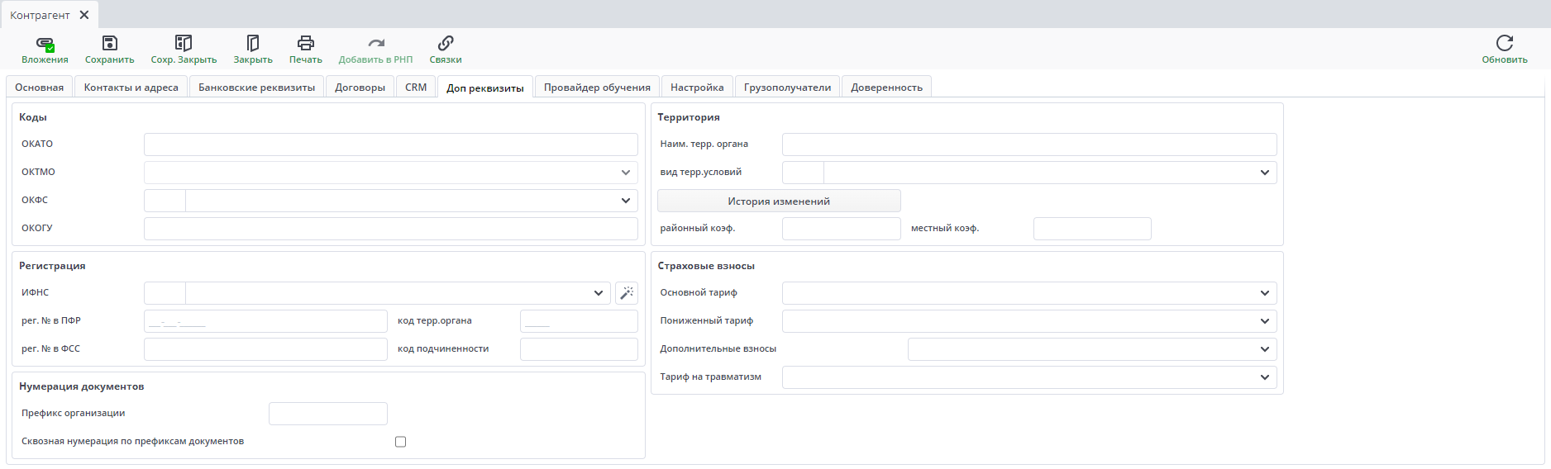The image size is (1551, 469).
Task: Click the Наим. терр. органа field
Action: (1029, 144)
